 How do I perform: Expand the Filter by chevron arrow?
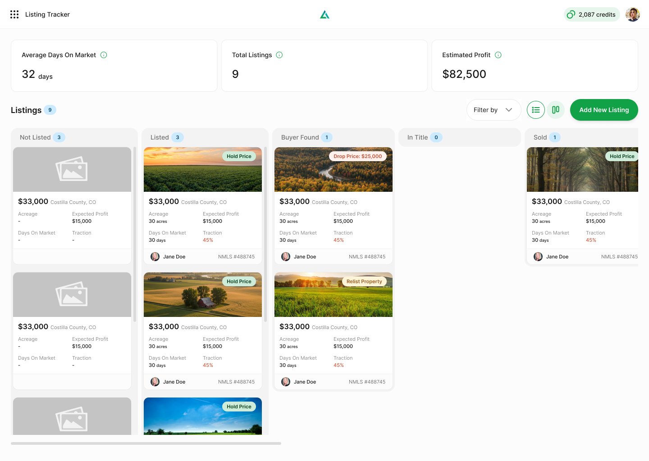(509, 110)
